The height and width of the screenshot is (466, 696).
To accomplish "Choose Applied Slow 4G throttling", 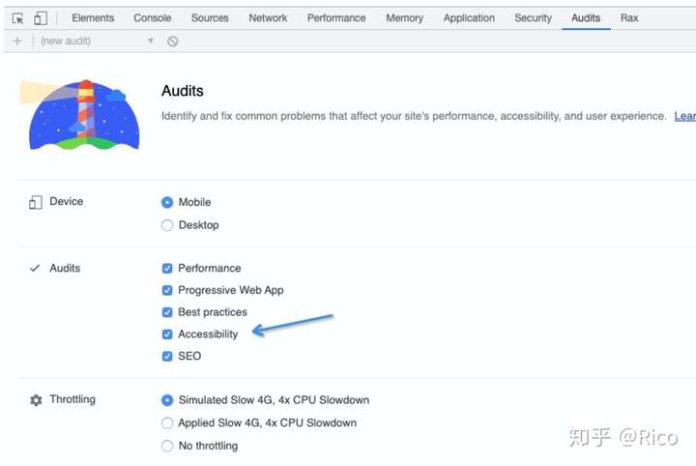I will pos(167,423).
